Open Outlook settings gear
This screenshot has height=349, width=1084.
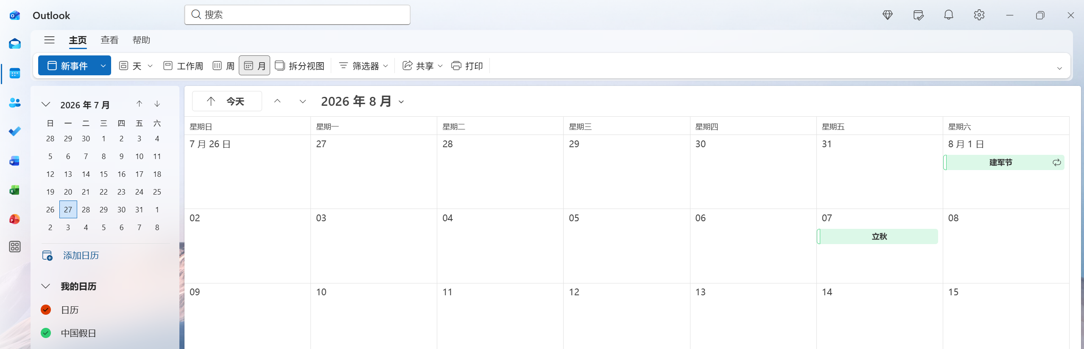click(x=979, y=15)
